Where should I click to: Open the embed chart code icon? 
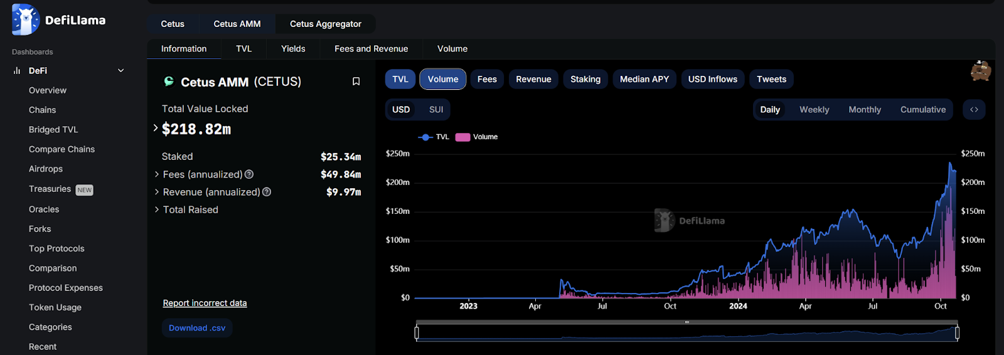(x=974, y=109)
